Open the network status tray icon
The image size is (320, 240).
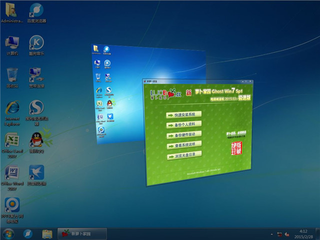coord(279,234)
